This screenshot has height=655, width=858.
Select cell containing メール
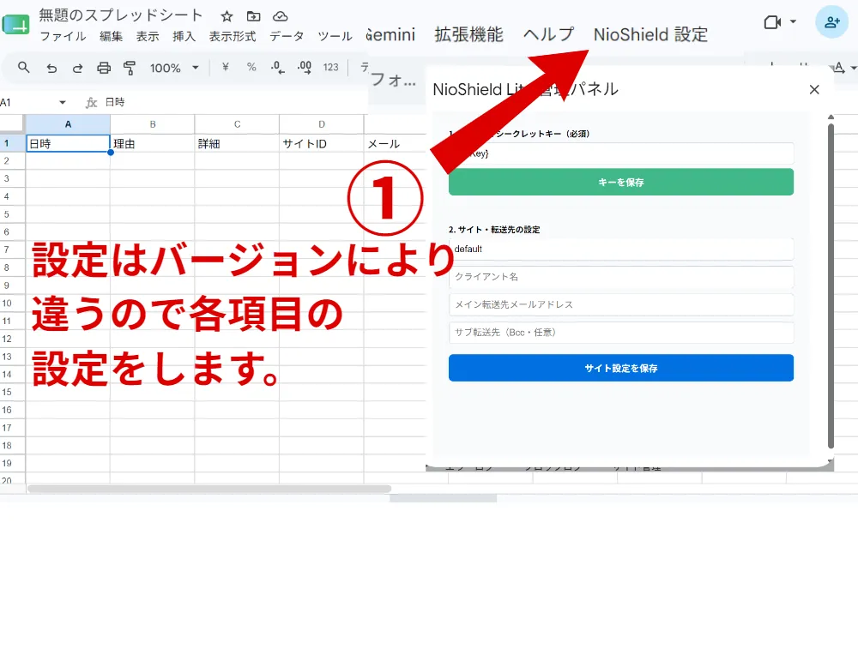click(395, 143)
